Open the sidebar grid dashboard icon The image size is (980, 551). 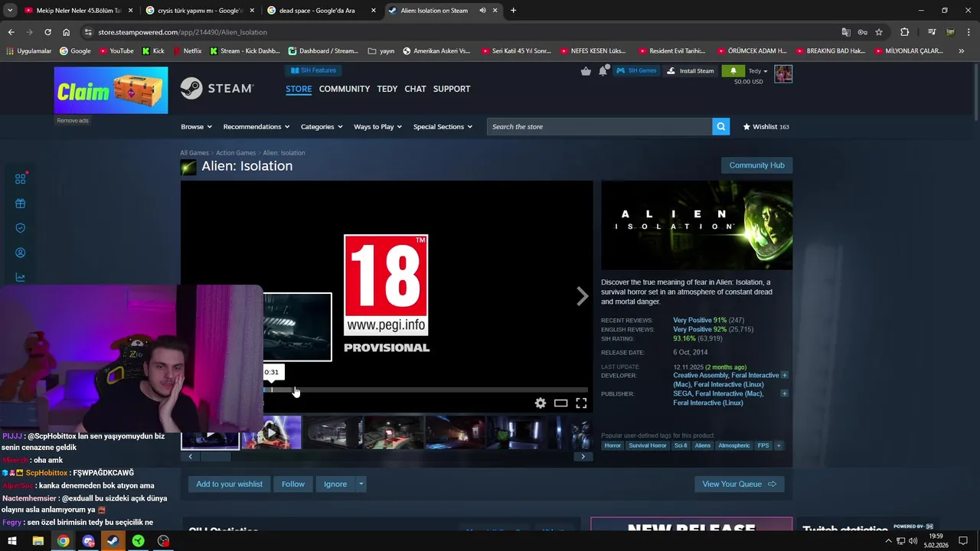coord(21,178)
